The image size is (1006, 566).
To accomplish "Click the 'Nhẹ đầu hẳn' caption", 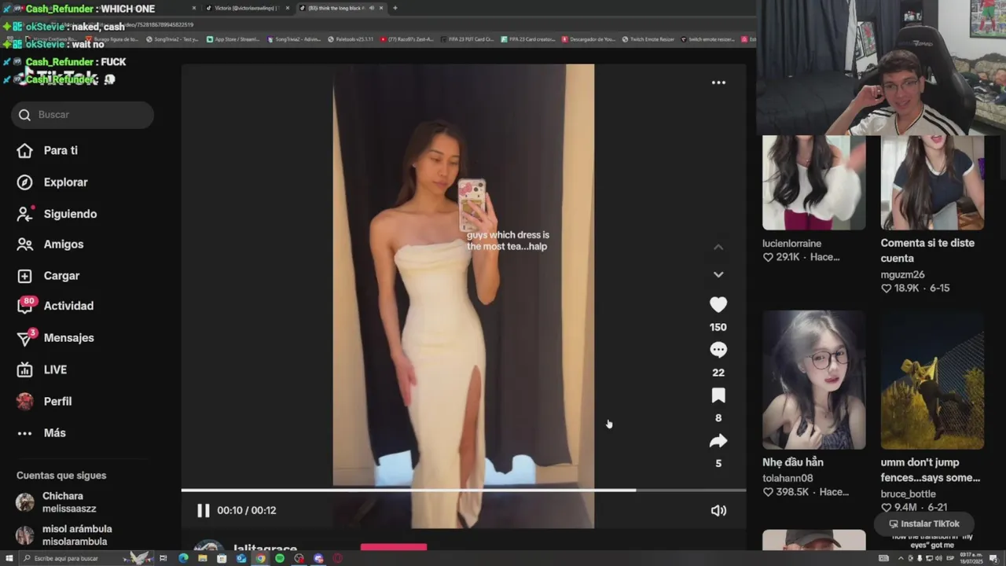I will click(793, 462).
